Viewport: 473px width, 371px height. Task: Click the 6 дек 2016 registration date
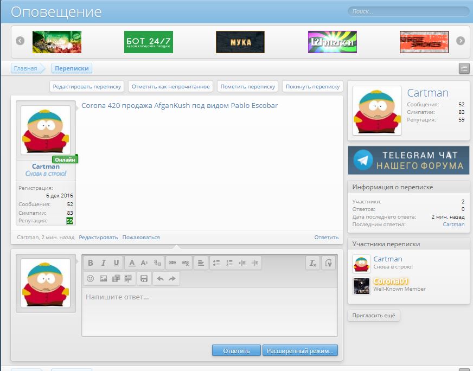60,195
